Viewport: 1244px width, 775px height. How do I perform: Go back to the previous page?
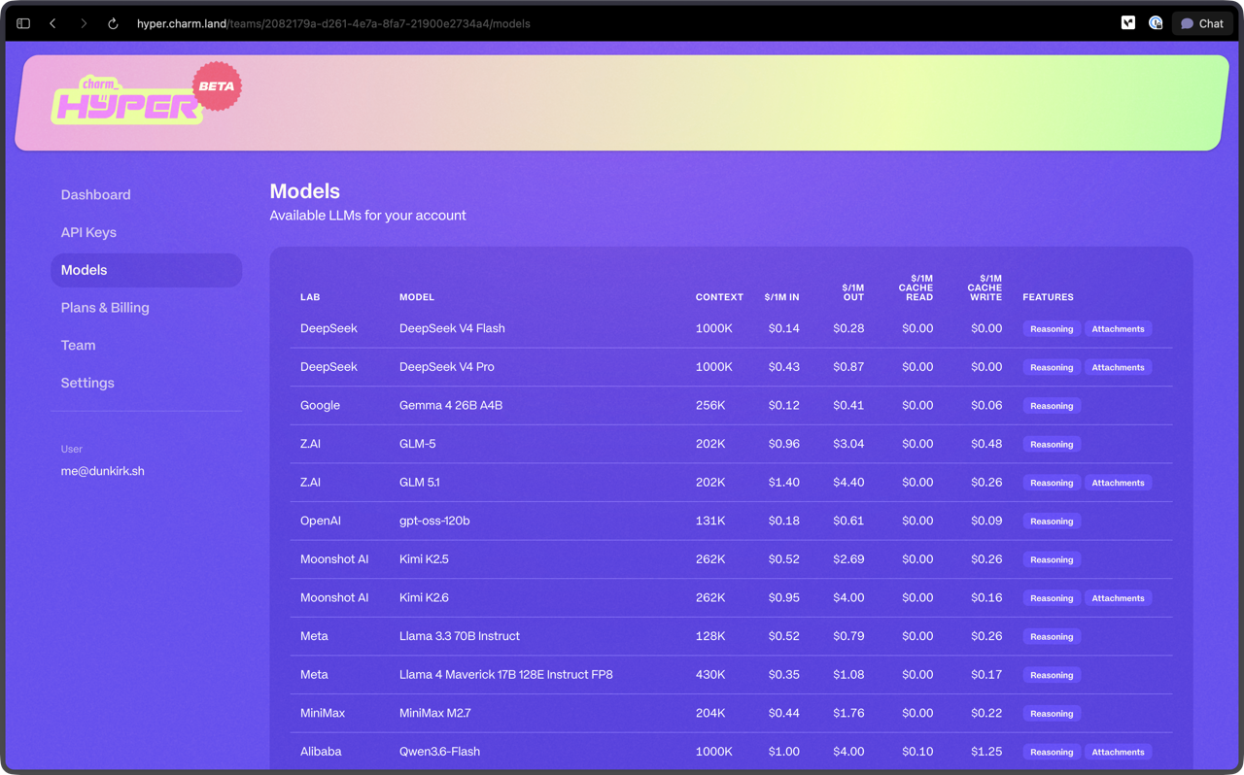click(52, 23)
